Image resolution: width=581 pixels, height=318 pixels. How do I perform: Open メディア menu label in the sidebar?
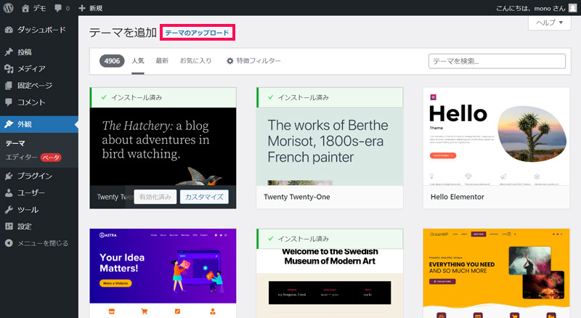(x=31, y=68)
